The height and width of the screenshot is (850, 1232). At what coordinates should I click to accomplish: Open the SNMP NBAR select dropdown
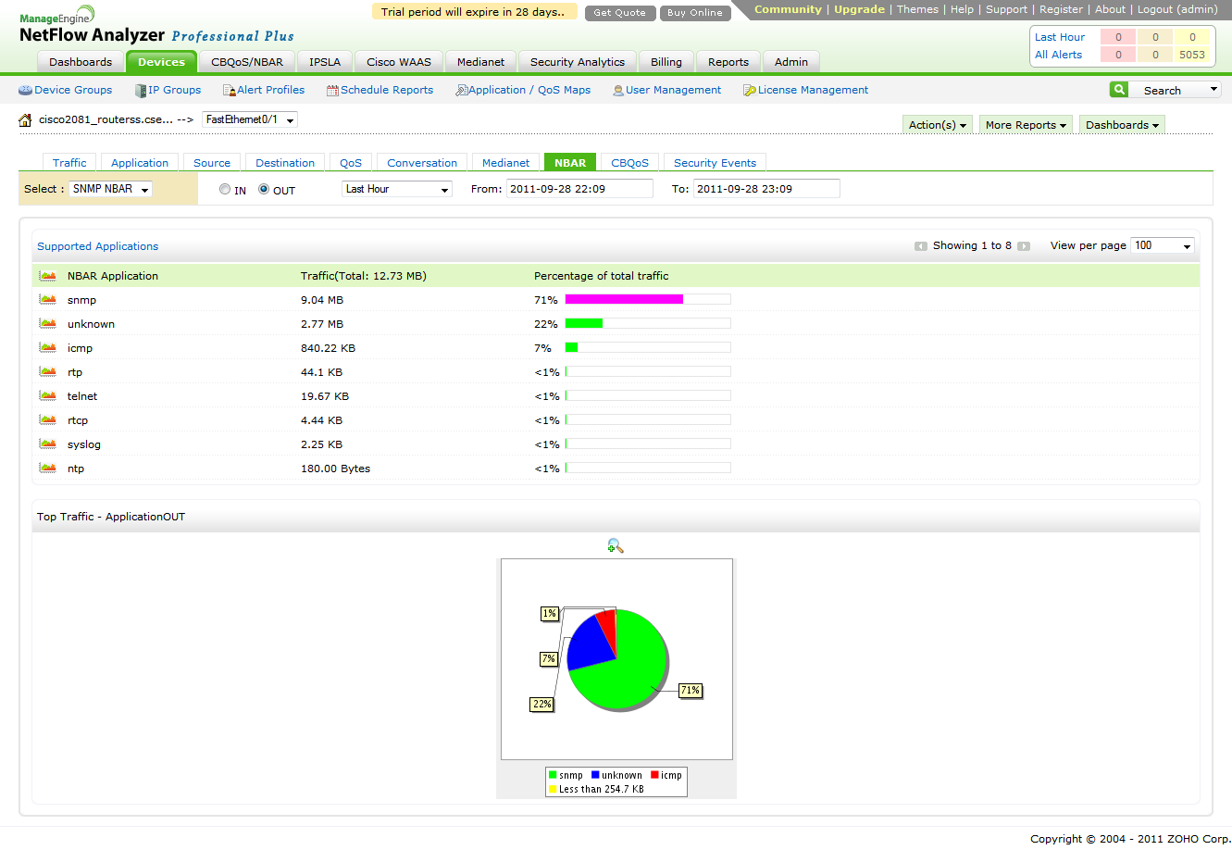click(x=111, y=189)
